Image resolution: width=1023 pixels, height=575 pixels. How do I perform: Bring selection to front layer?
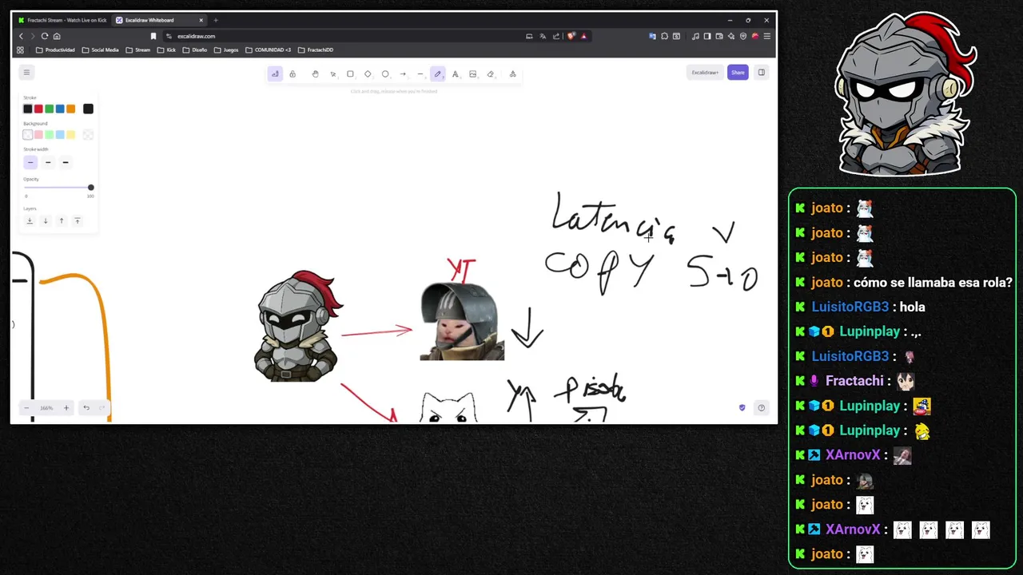[78, 220]
